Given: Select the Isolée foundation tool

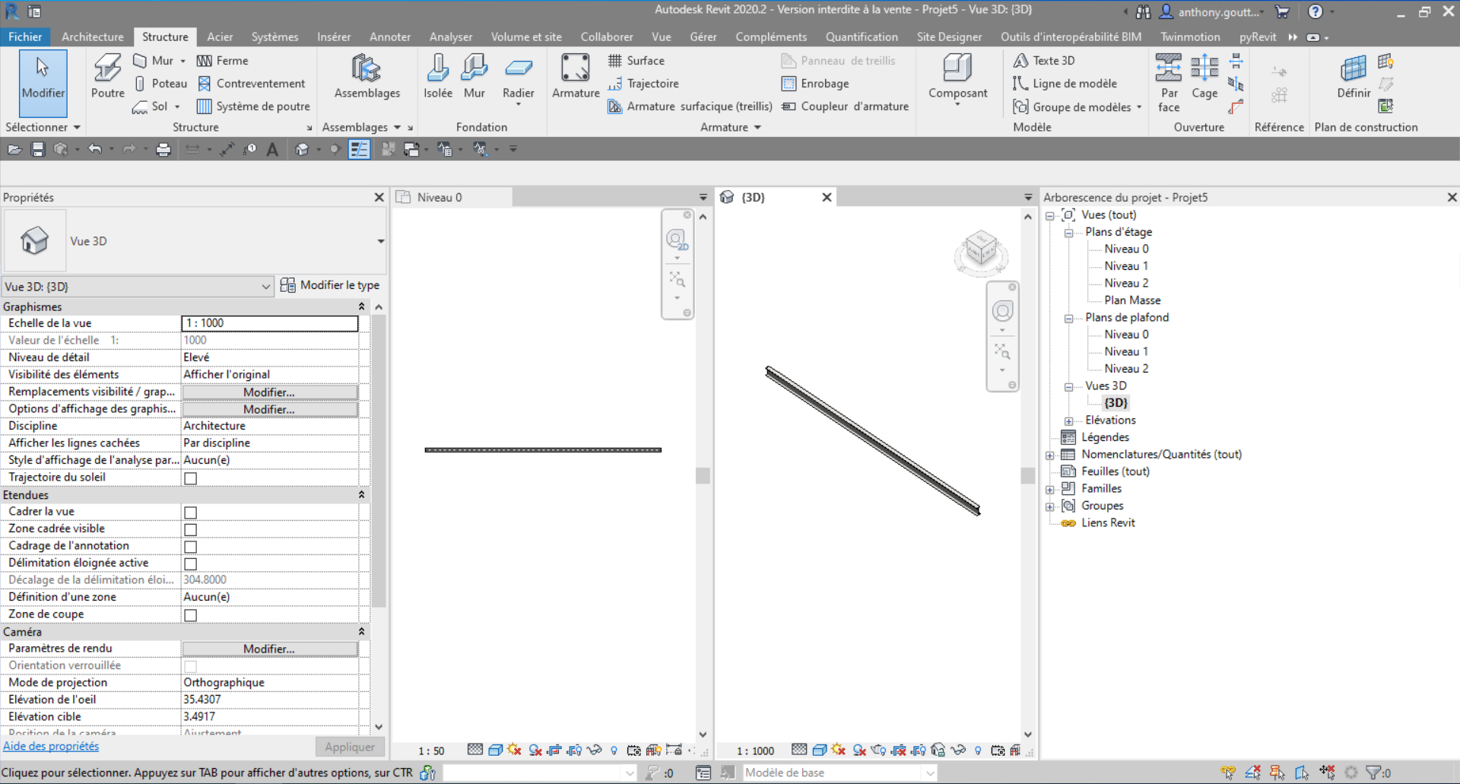Looking at the screenshot, I should [437, 76].
